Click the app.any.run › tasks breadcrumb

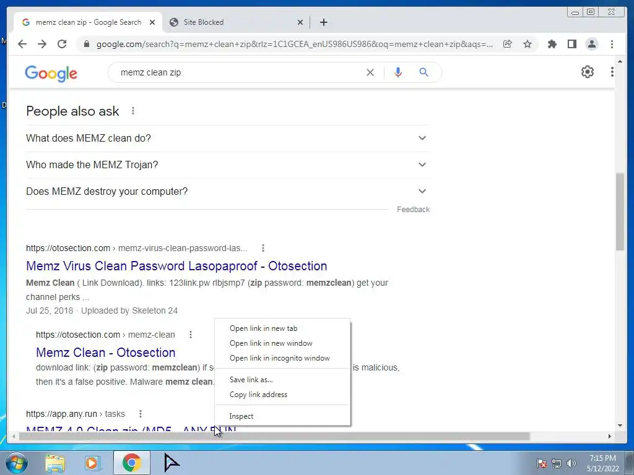[x=75, y=414]
